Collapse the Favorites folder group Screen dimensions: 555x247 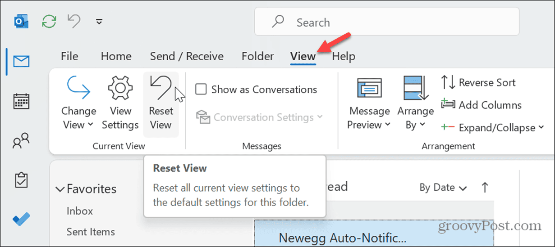coord(60,189)
